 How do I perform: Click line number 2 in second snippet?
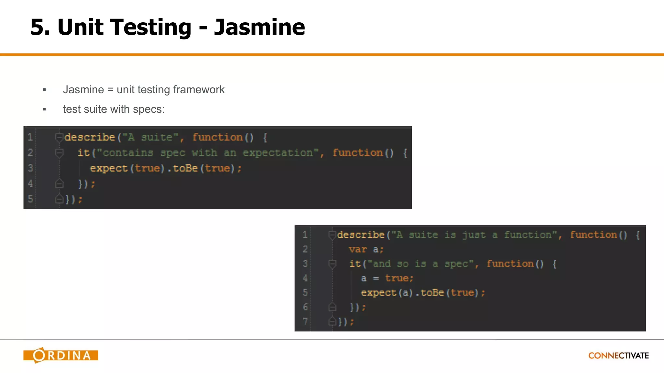[305, 249]
